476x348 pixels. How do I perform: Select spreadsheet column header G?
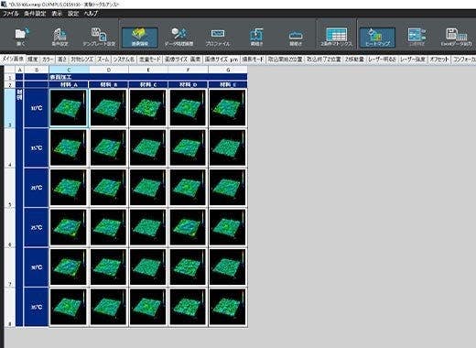pos(228,70)
